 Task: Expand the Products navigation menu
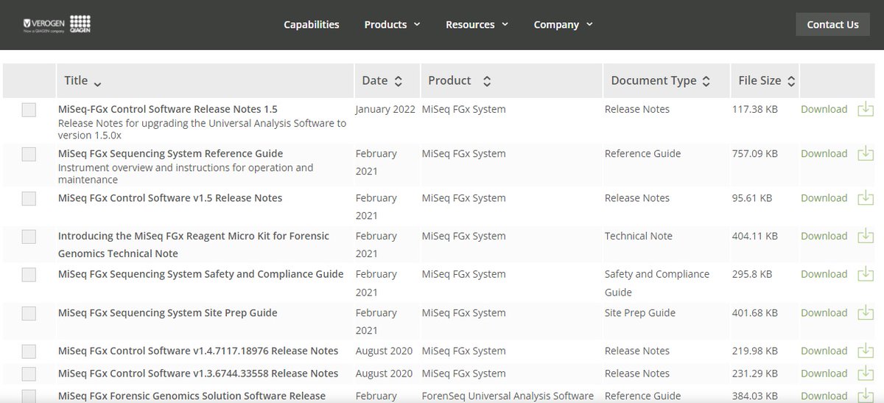(x=392, y=24)
